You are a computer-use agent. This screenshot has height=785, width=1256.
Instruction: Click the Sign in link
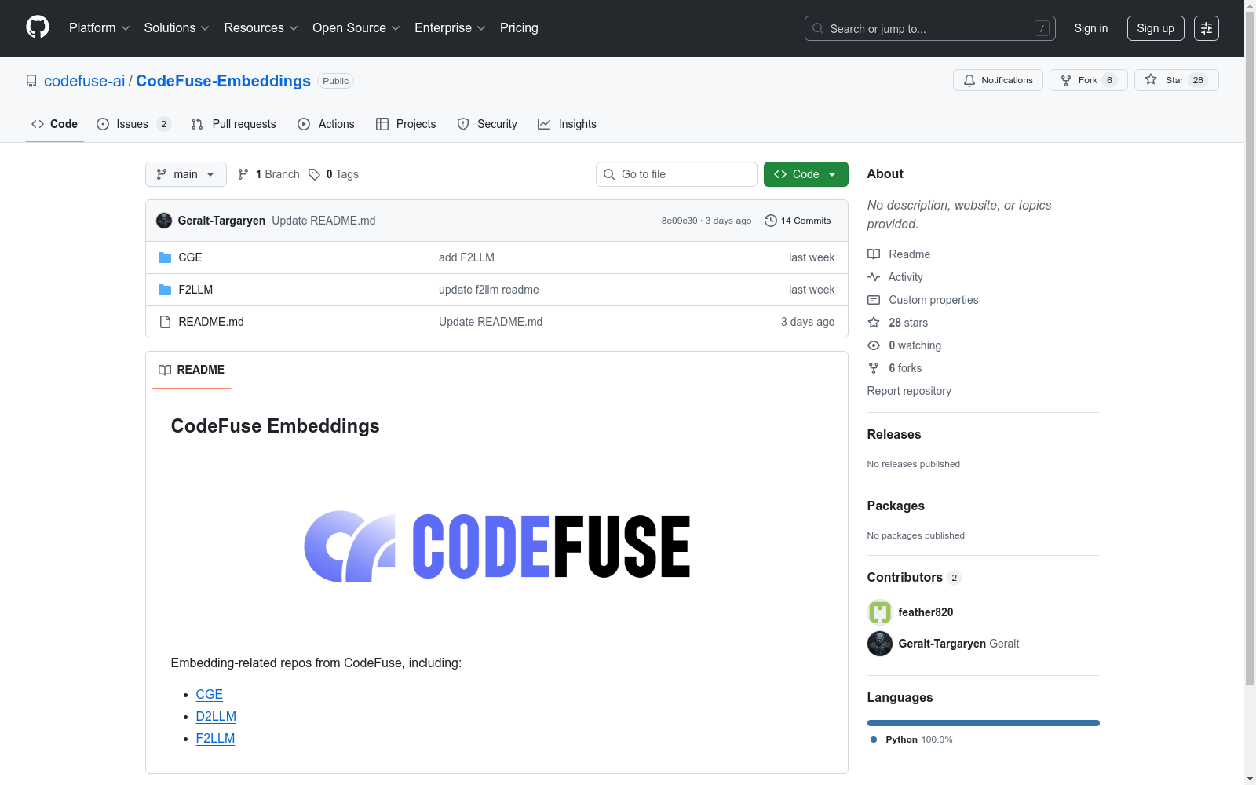[x=1091, y=28]
